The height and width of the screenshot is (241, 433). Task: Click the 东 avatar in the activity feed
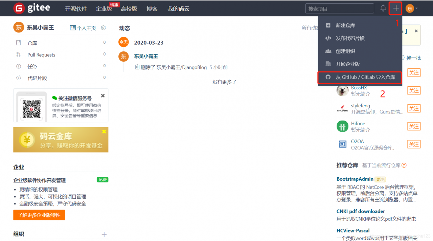124,56
